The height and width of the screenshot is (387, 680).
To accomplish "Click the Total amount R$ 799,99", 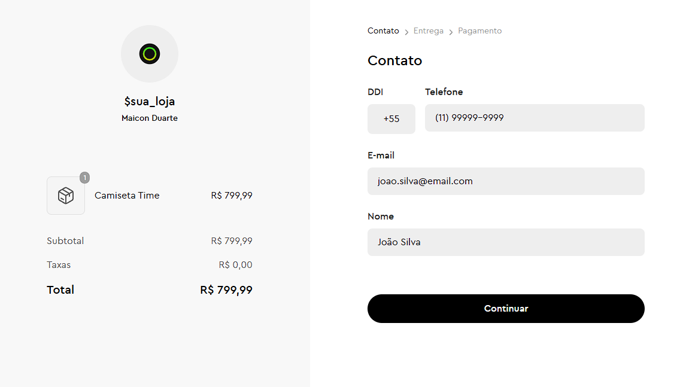I will tap(226, 290).
